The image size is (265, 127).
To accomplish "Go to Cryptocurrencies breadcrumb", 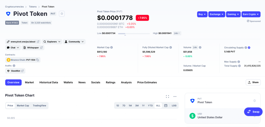I will click(14, 7).
